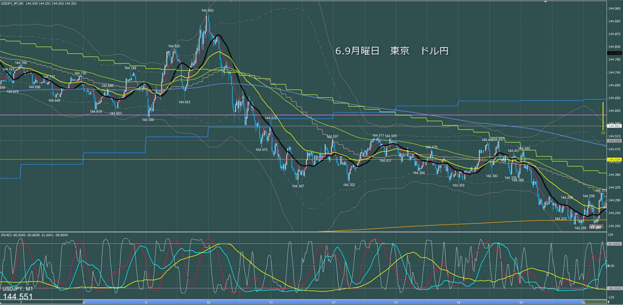Click the black 144.808 price axis tag

point(615,53)
